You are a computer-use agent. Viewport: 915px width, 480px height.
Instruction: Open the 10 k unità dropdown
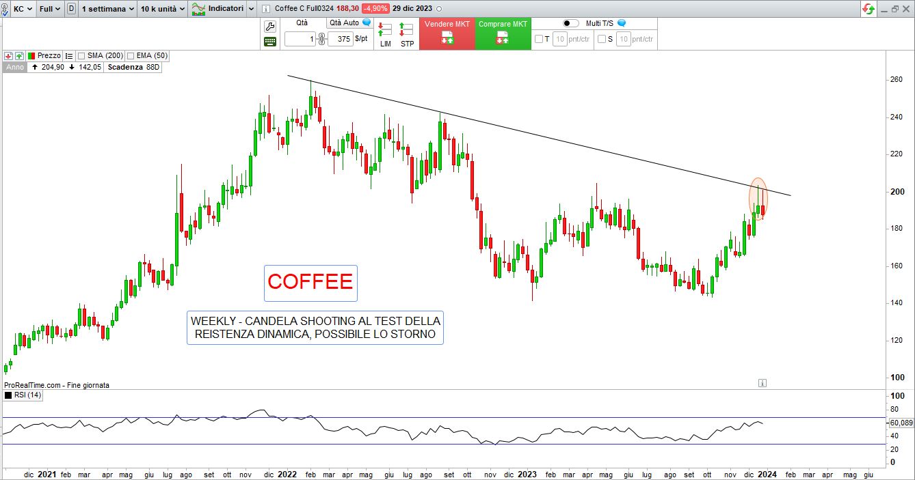point(161,9)
